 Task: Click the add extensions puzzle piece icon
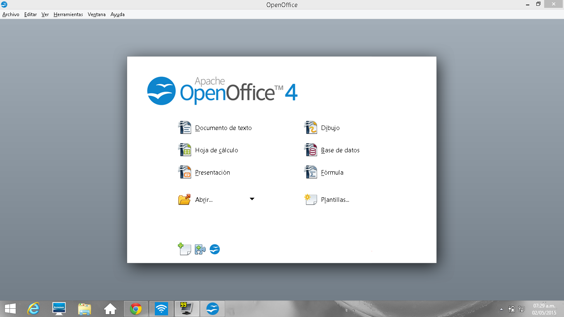[x=200, y=249]
